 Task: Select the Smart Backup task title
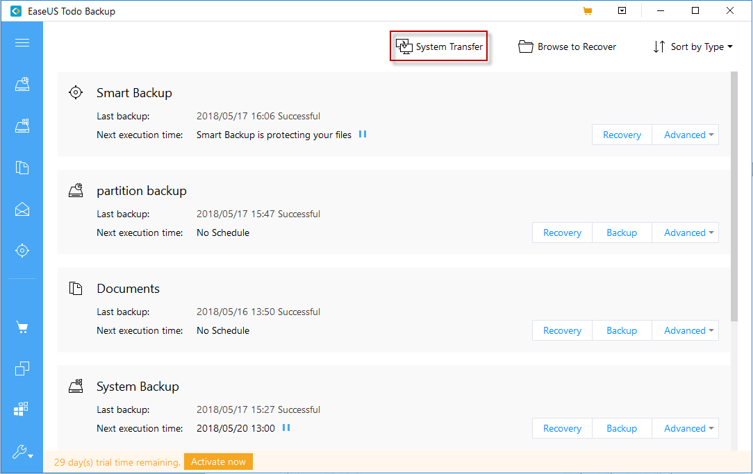[135, 93]
